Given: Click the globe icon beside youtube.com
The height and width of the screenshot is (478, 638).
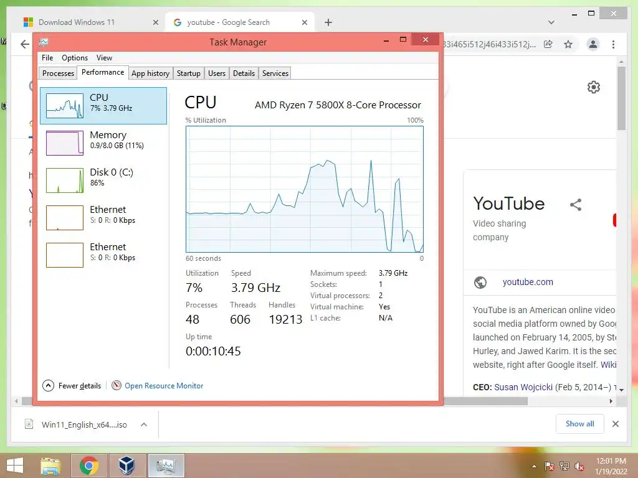Looking at the screenshot, I should [480, 282].
